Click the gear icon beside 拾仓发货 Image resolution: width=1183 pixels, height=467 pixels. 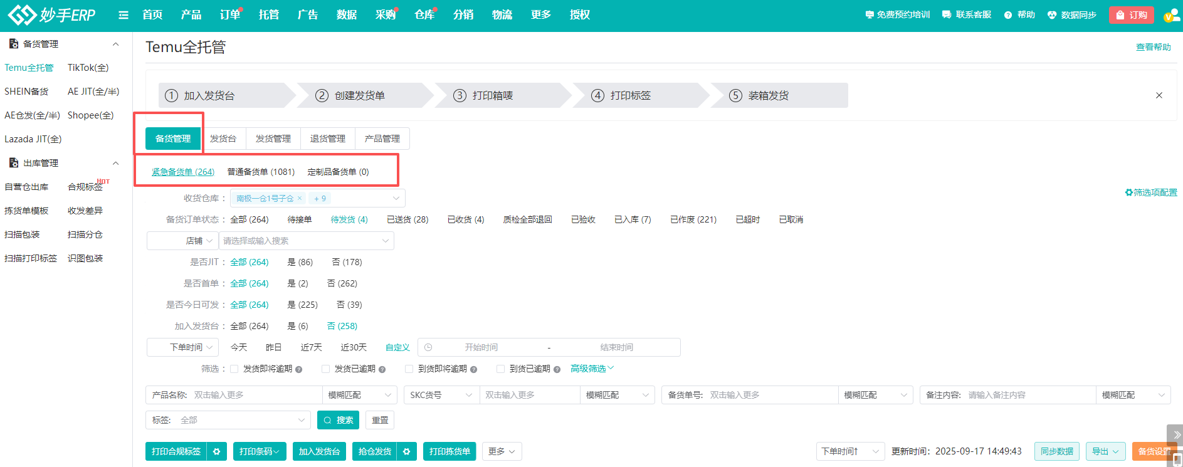pos(407,451)
